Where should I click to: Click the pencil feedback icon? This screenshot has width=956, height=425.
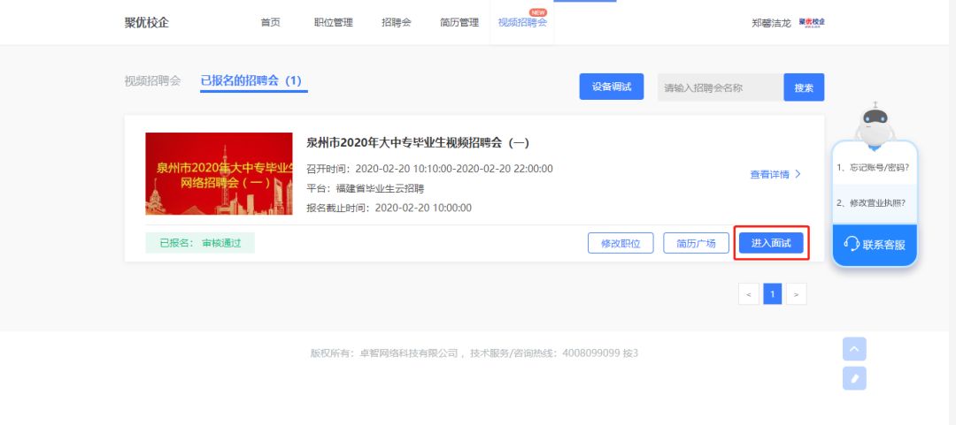coord(854,379)
